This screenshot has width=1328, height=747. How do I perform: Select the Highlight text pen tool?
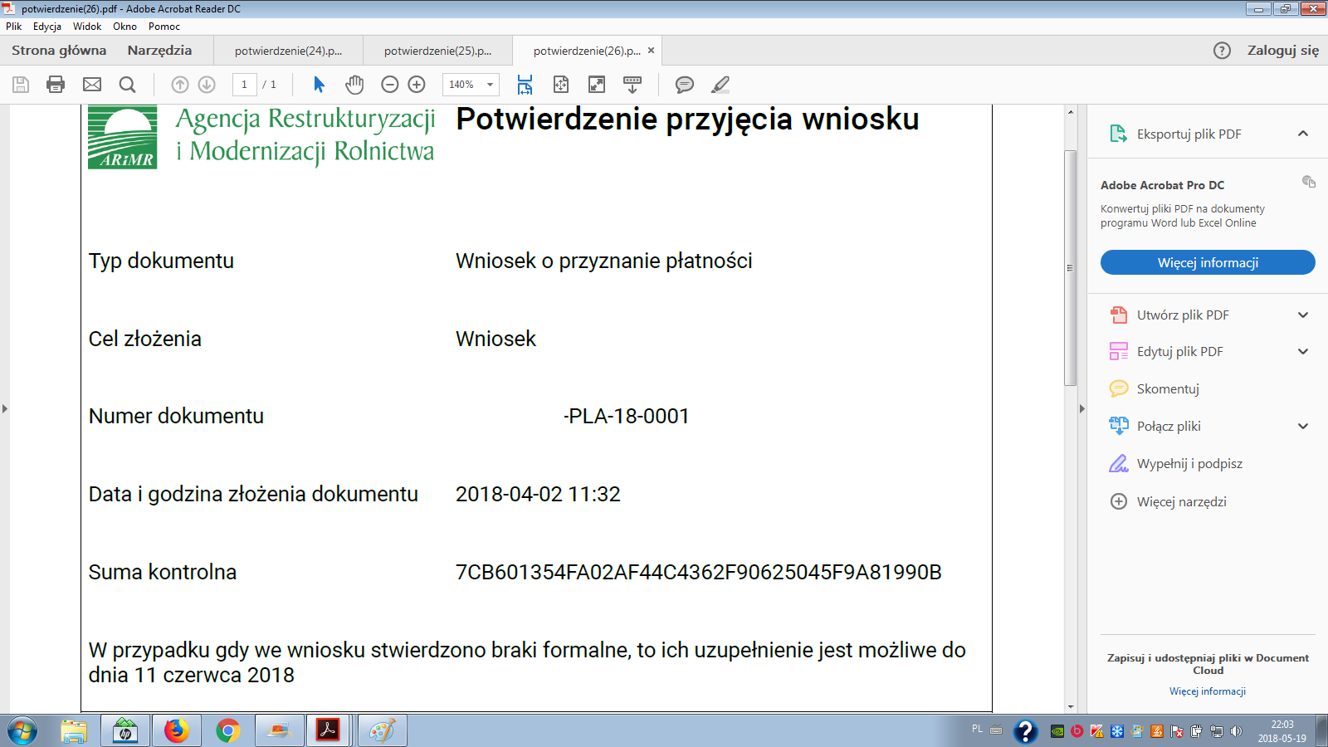click(720, 85)
